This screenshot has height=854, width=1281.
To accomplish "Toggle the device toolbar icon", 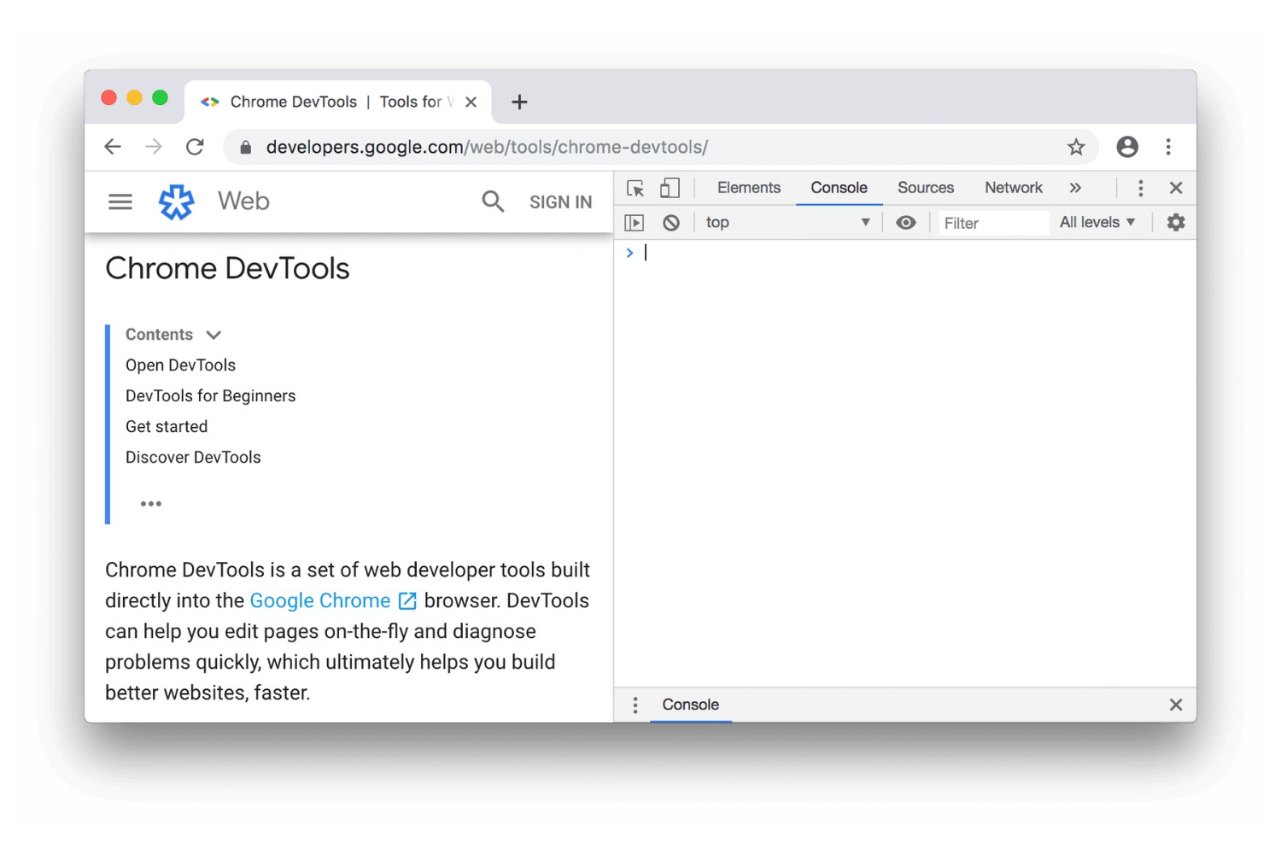I will click(670, 188).
